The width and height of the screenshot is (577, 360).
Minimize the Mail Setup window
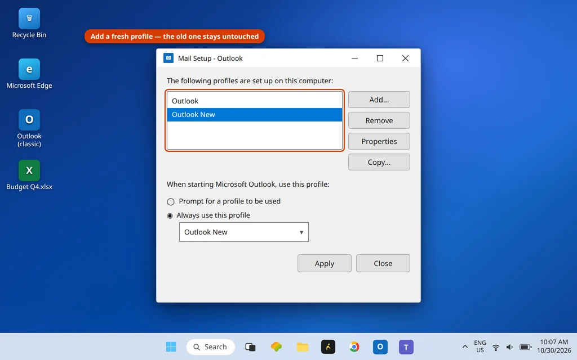point(355,58)
